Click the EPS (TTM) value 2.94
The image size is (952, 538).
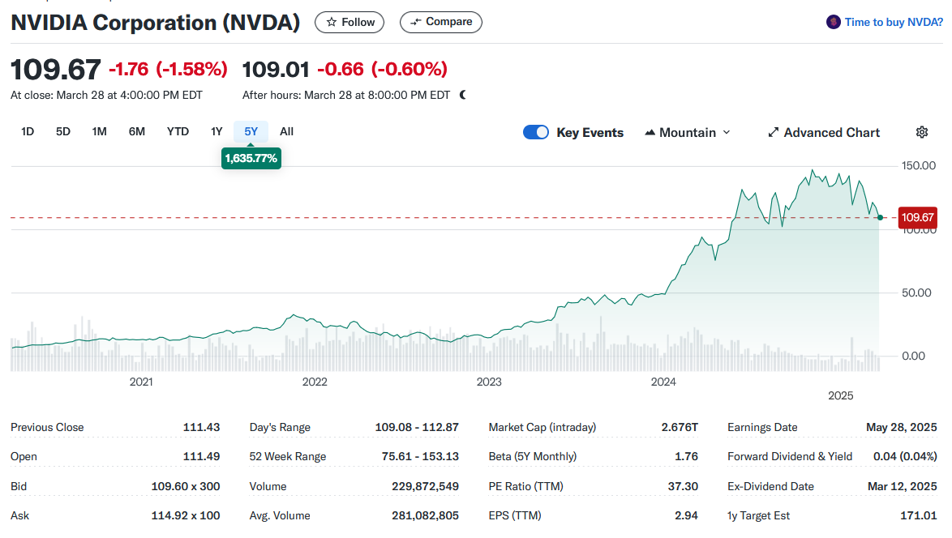click(687, 515)
